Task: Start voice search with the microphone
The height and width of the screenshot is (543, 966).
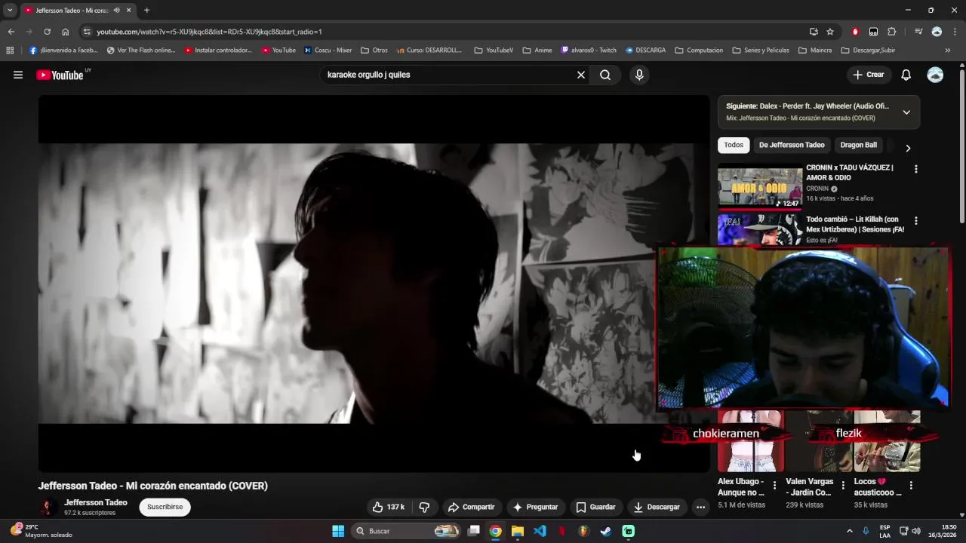Action: point(639,75)
